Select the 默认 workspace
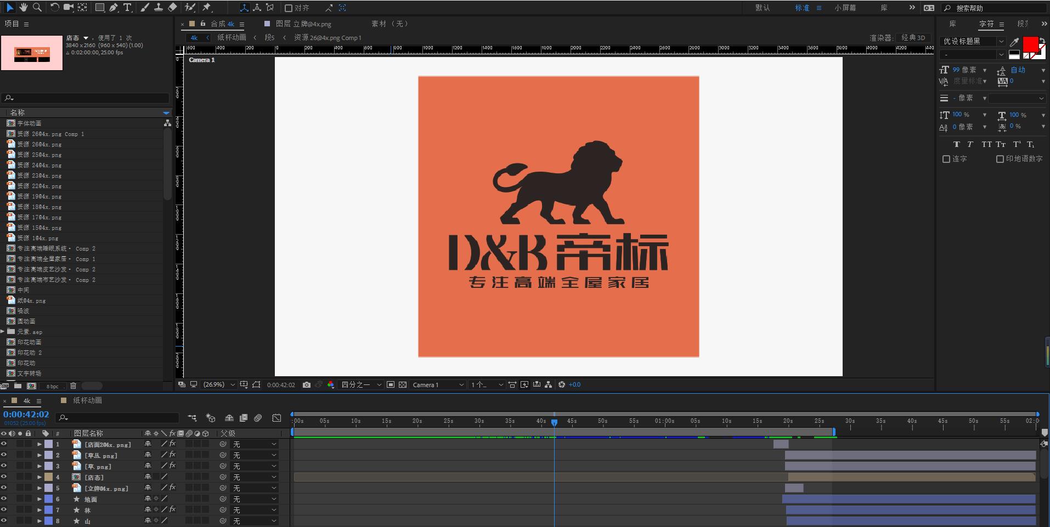Viewport: 1050px width, 527px height. pyautogui.click(x=763, y=8)
